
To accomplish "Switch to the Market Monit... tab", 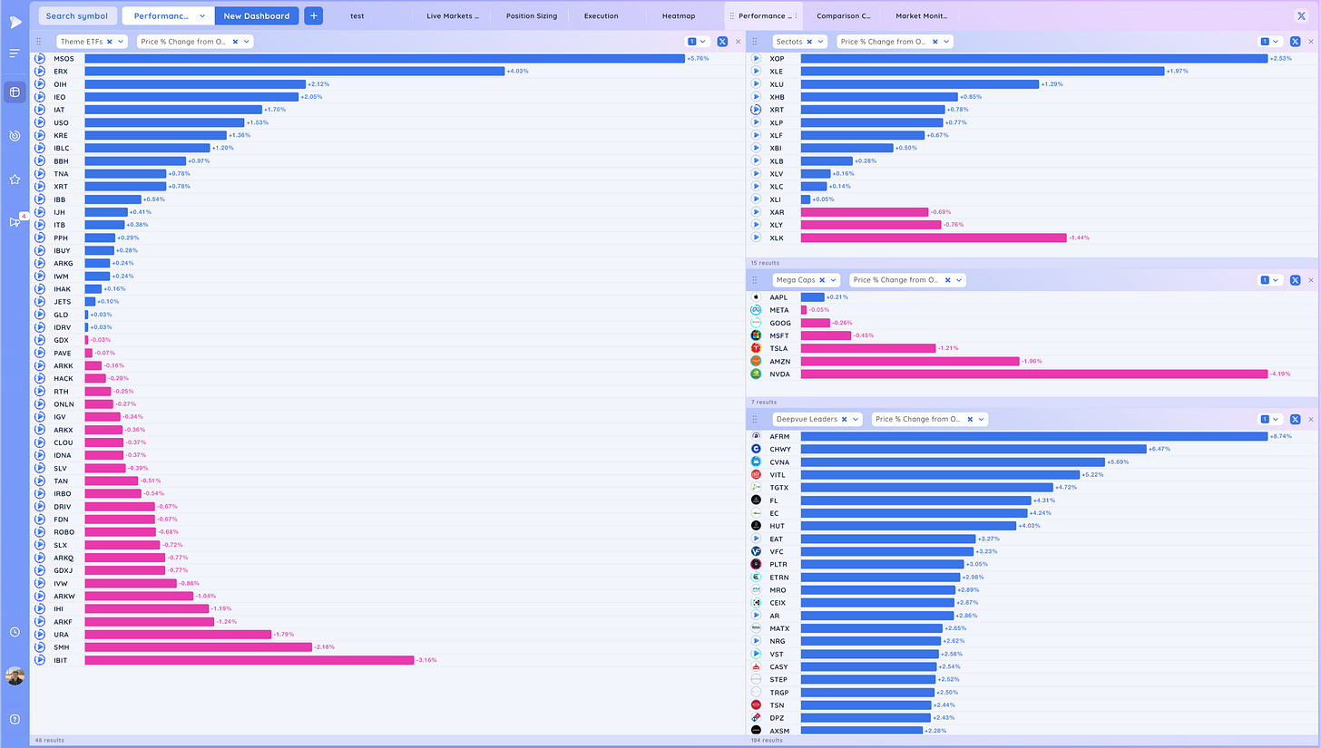I will (x=921, y=15).
